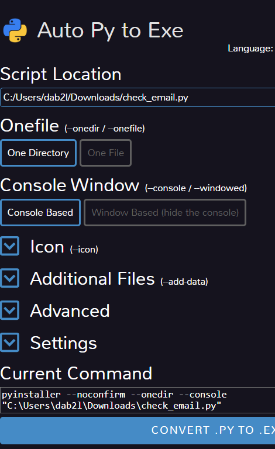Click the chevron icon beside Advanced
Screen dimensions: 275x449
click(x=10, y=310)
